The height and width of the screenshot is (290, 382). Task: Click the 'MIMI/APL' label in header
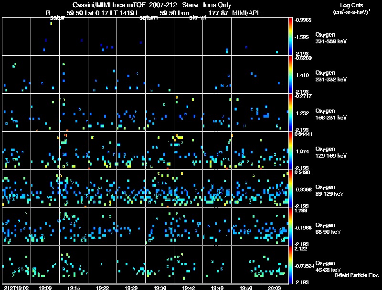[x=246, y=13]
